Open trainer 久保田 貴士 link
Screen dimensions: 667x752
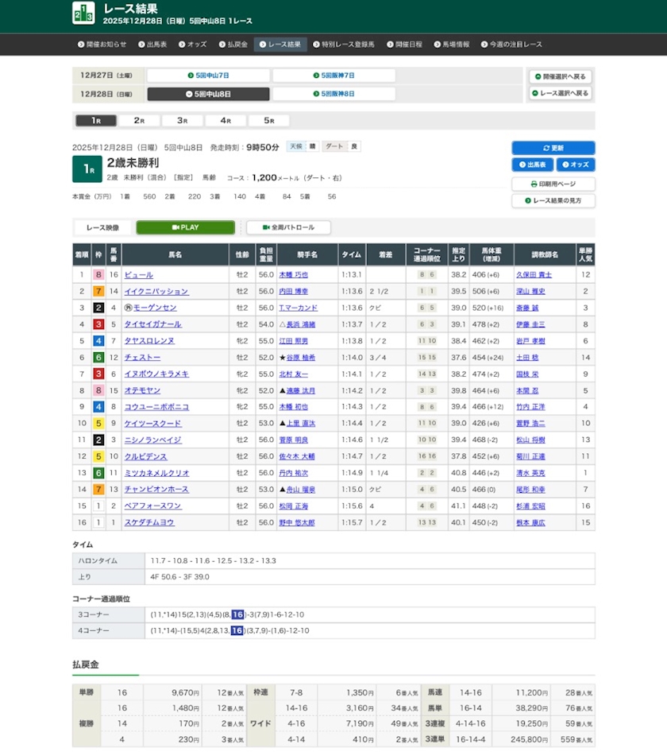click(x=534, y=275)
